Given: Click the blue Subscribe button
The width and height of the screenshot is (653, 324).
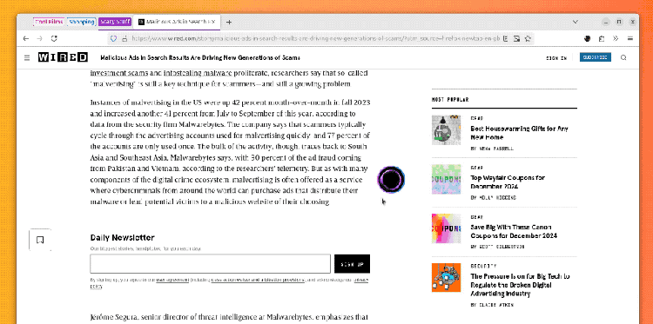Looking at the screenshot, I should 596,57.
